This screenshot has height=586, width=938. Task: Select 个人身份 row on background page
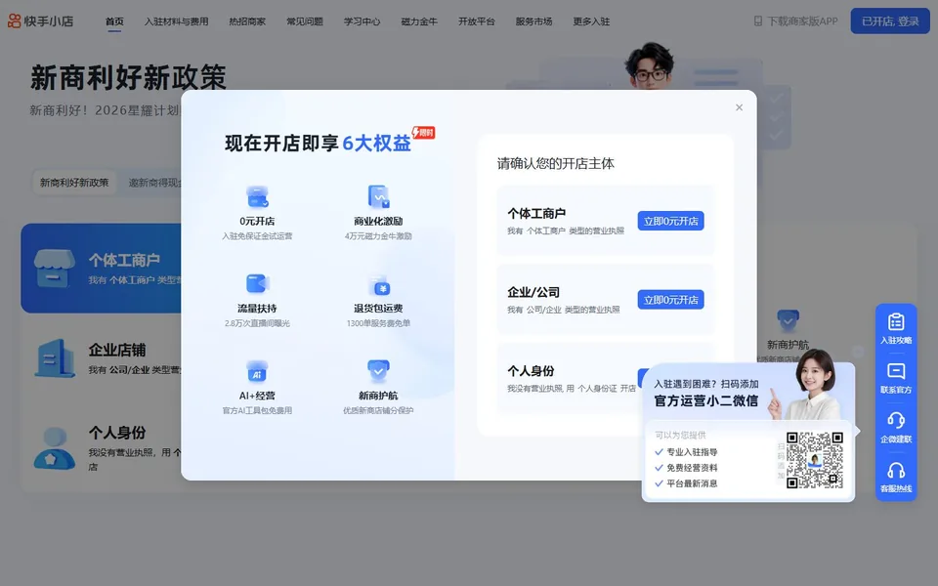[102, 448]
